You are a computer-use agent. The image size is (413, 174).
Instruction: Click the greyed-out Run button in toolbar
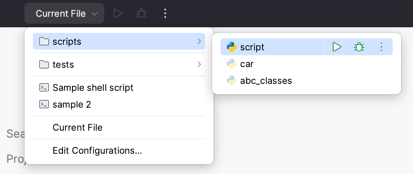click(118, 14)
